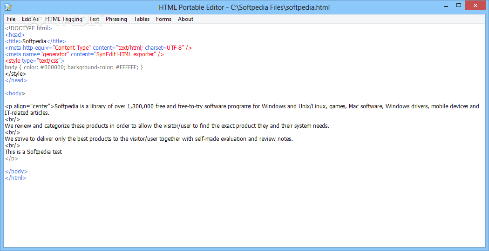Click the window title text showing softpedia.html

(x=244, y=7)
